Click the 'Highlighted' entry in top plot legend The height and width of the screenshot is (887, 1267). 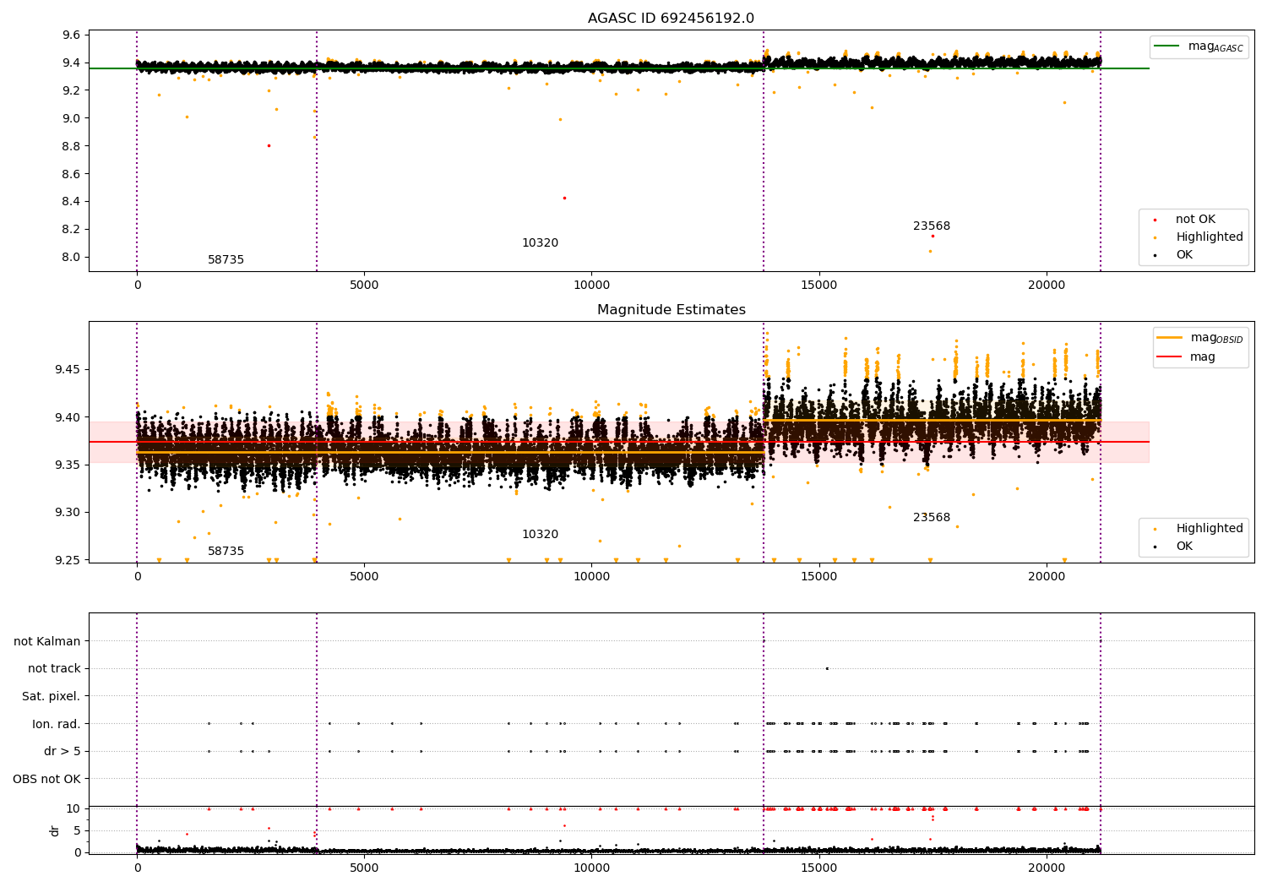[1209, 237]
